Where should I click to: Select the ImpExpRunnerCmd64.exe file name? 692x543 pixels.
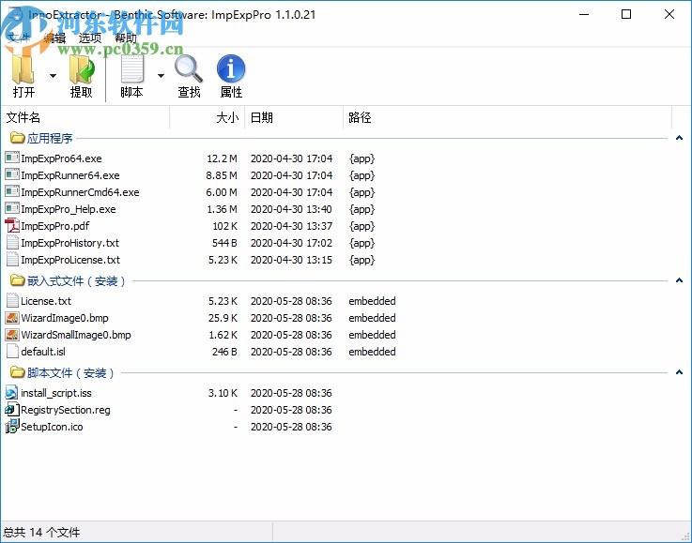pyautogui.click(x=80, y=192)
